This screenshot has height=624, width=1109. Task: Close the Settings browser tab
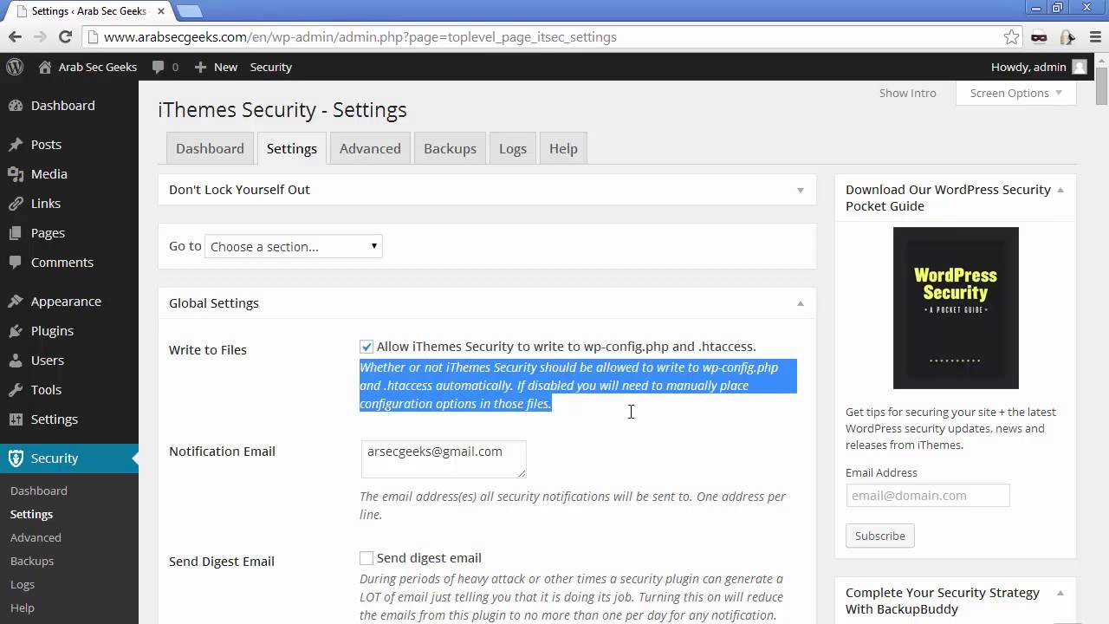pos(161,11)
